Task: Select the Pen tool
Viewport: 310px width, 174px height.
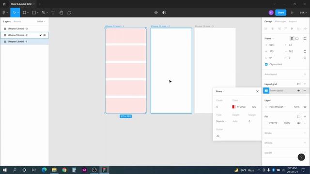Action: tap(44, 13)
